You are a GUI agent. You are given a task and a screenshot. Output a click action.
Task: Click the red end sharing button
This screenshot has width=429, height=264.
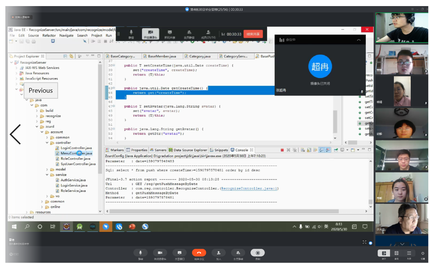tap(253, 34)
